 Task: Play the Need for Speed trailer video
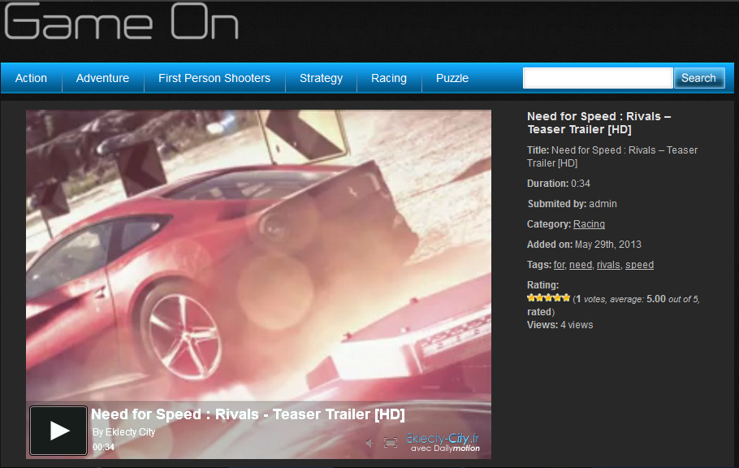(58, 431)
